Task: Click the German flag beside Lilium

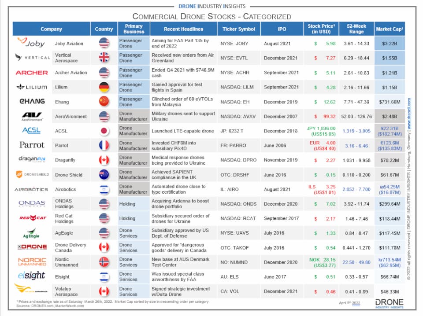Action: pos(104,87)
